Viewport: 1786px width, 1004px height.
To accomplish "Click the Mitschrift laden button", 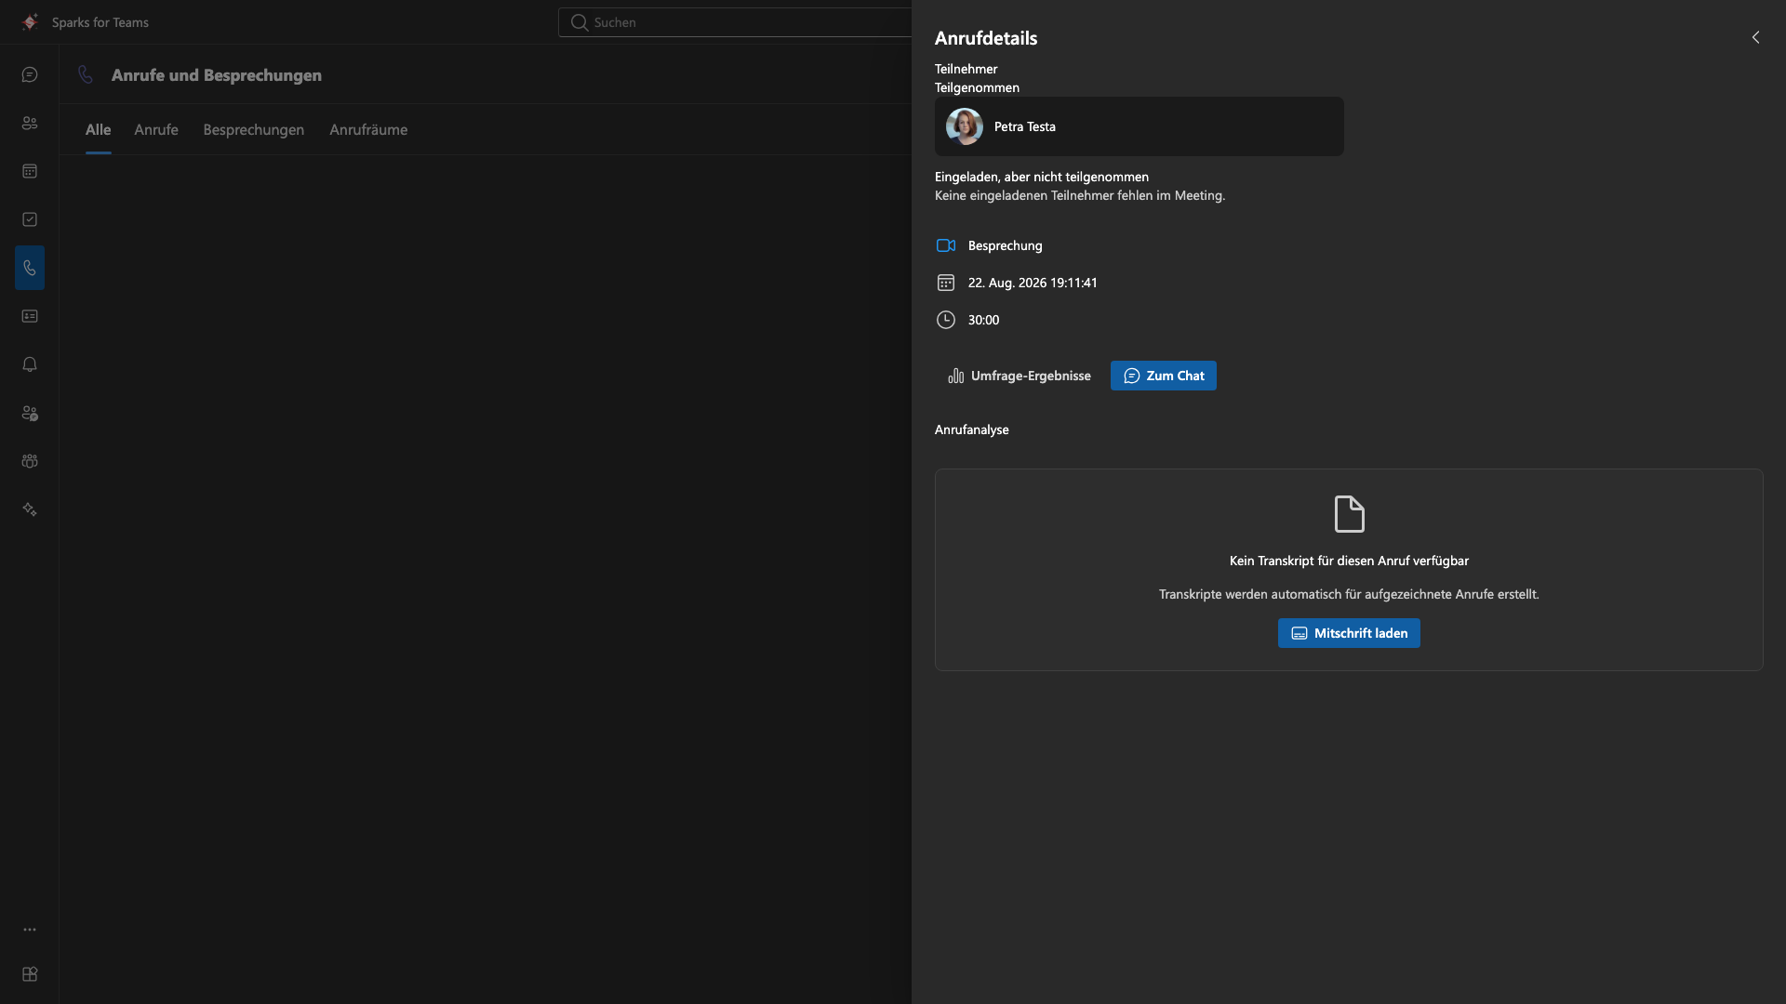I will (1349, 633).
